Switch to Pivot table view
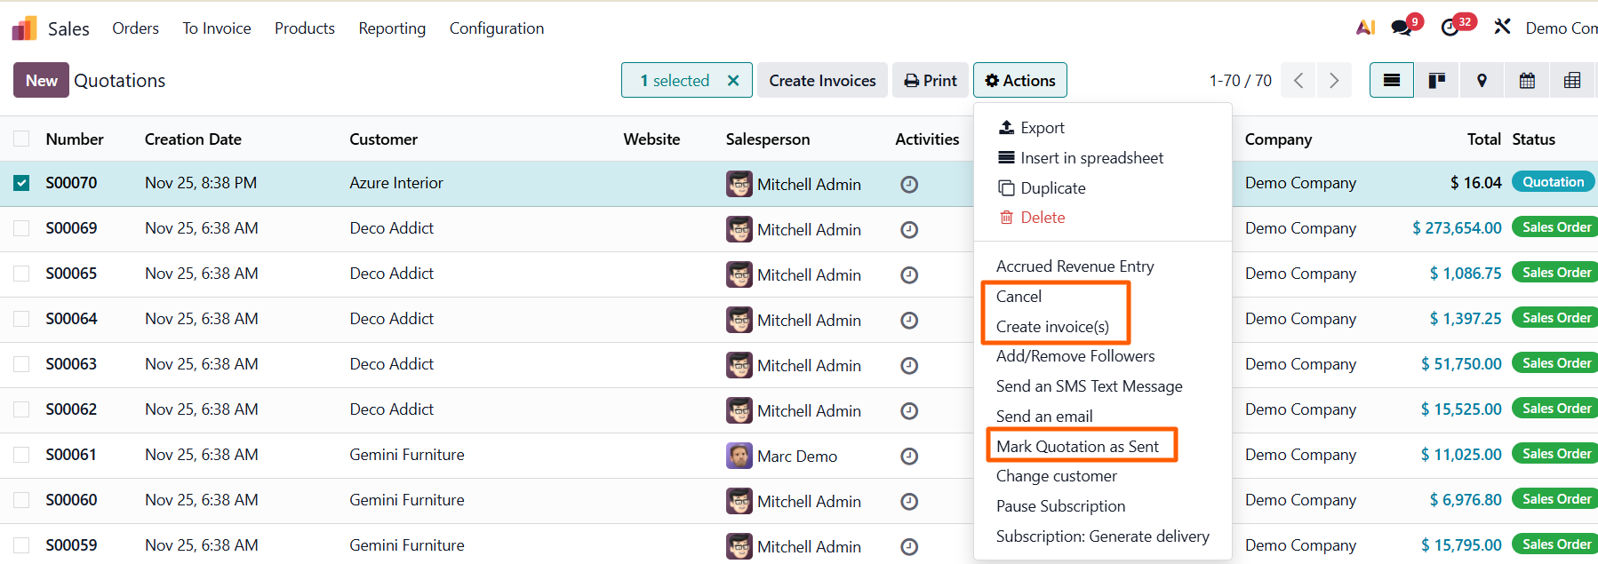This screenshot has width=1598, height=564. 1571,81
